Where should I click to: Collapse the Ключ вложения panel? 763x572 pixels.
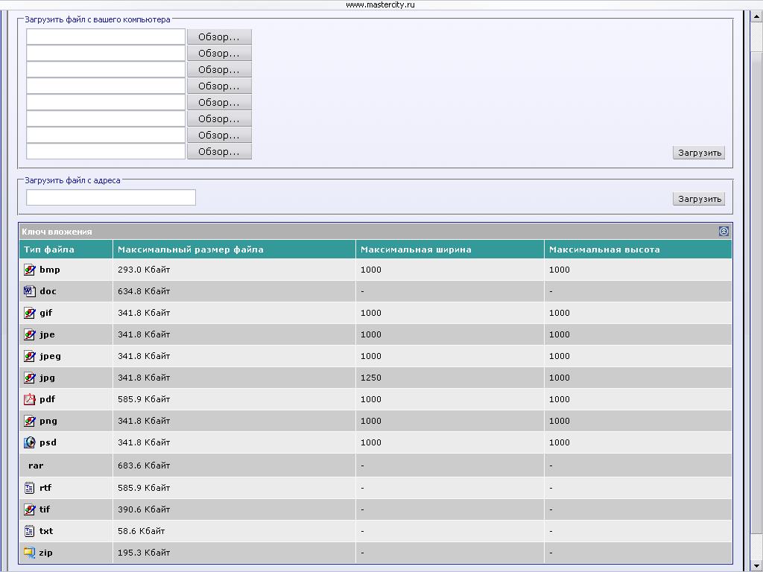pyautogui.click(x=724, y=232)
